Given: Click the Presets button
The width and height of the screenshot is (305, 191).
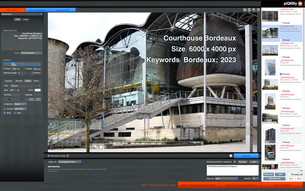Looking at the screenshot, I should (x=246, y=156).
